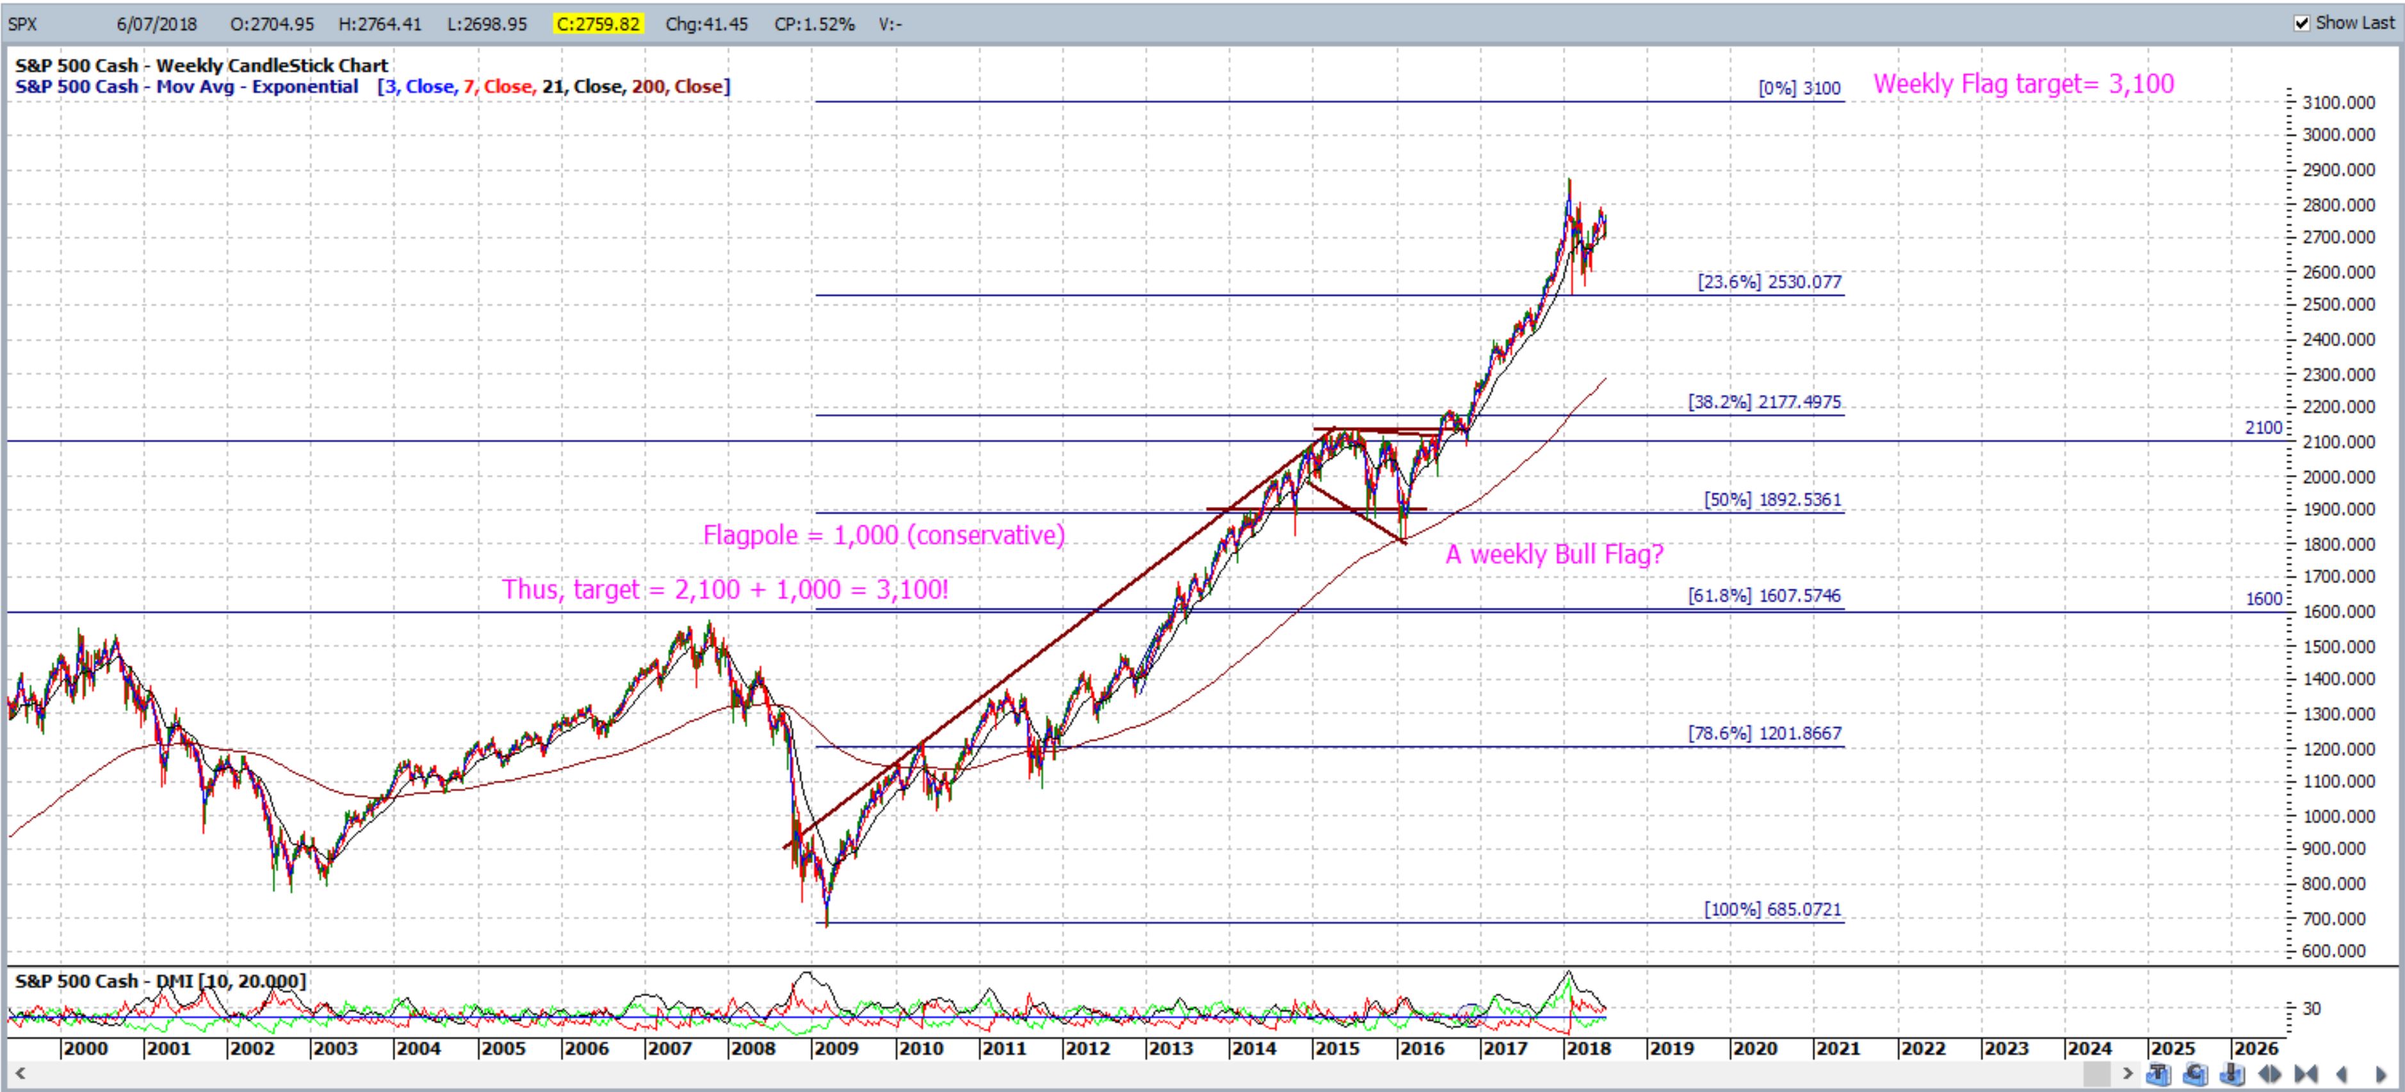2405x1092 pixels.
Task: Click the [38.2%] 2177.4975 Fibonacci label
Action: point(1765,402)
